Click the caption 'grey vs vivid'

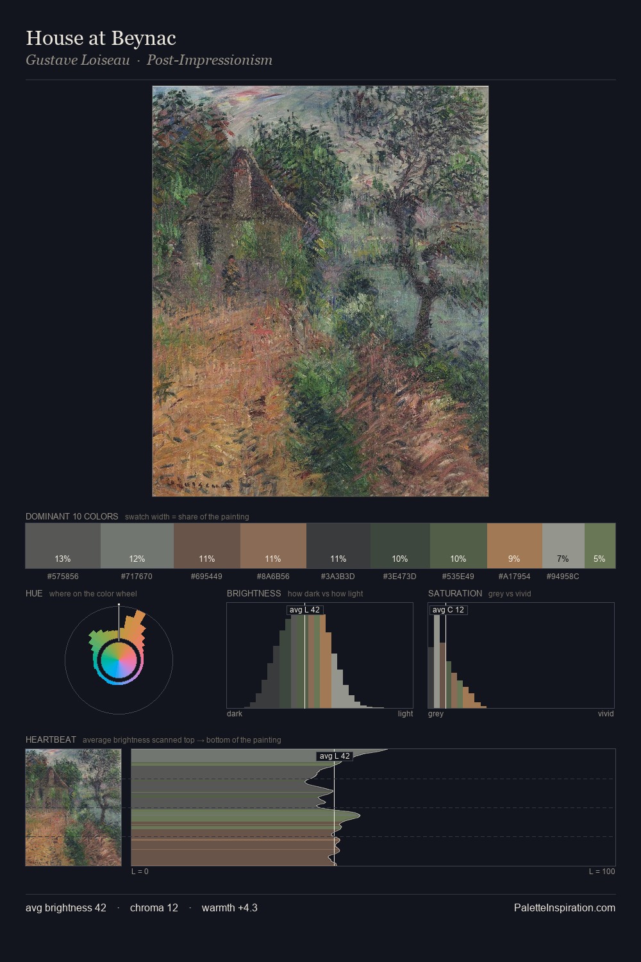coord(510,594)
